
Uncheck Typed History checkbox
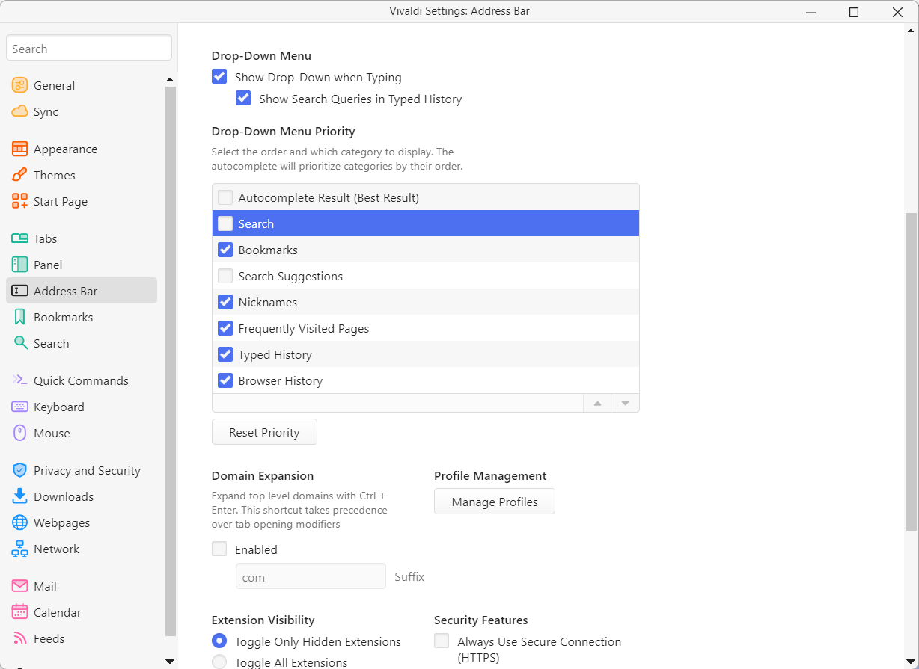(225, 354)
